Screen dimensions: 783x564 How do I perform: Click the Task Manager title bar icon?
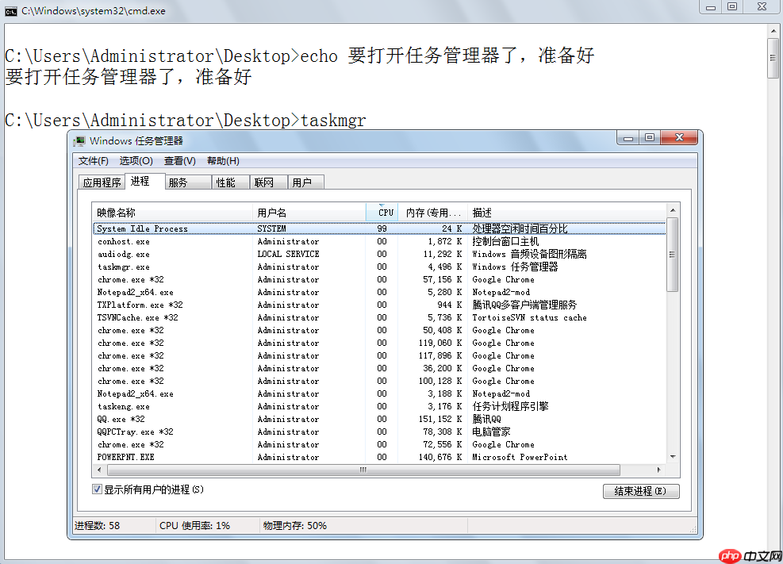79,141
